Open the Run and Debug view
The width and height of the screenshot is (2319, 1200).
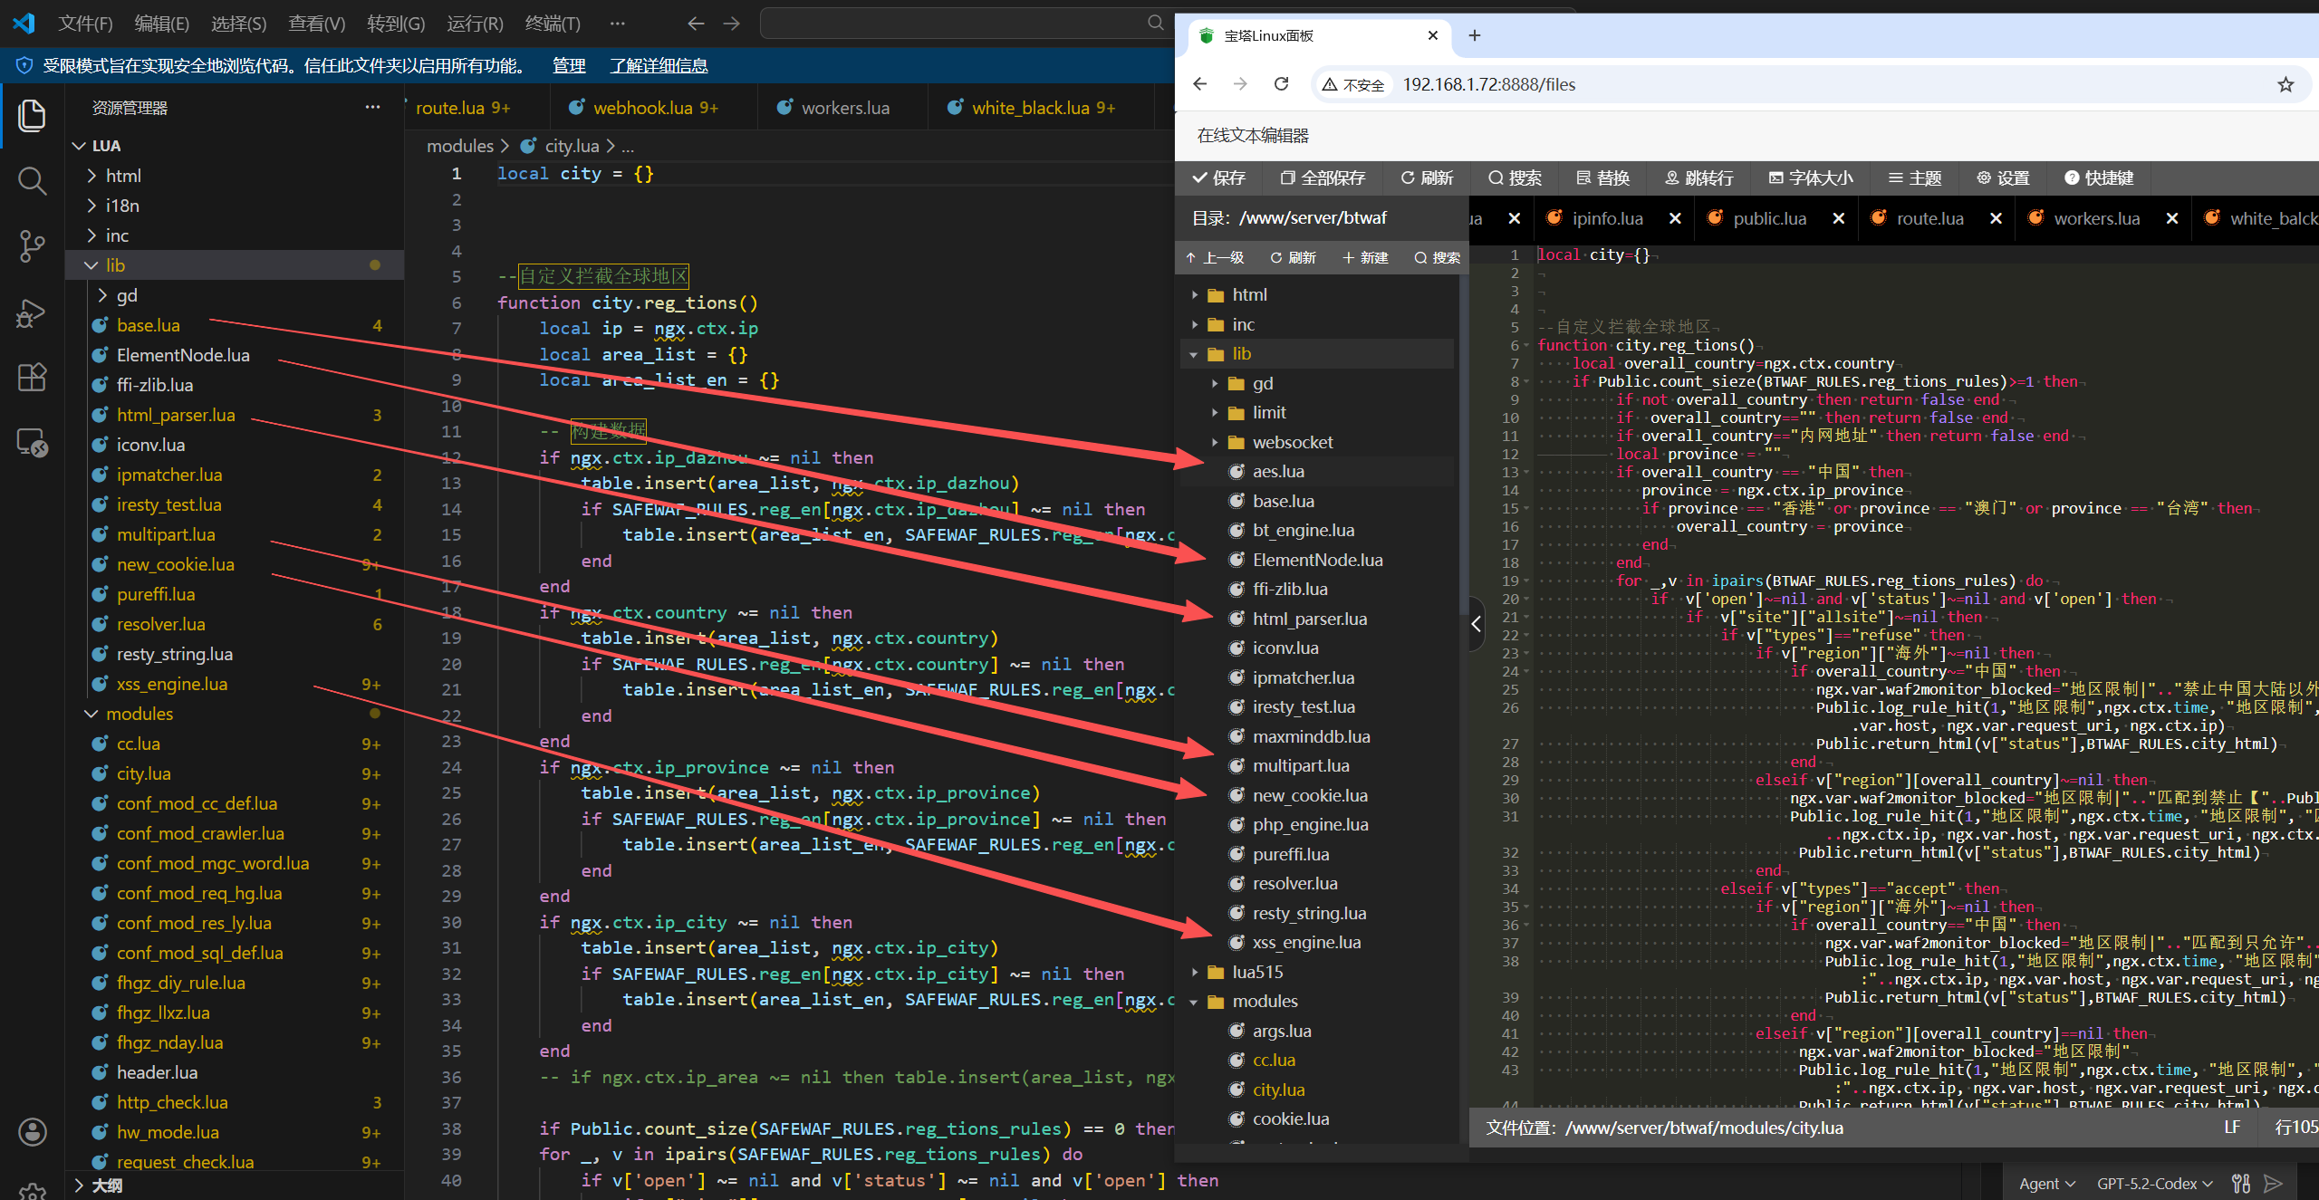point(32,312)
